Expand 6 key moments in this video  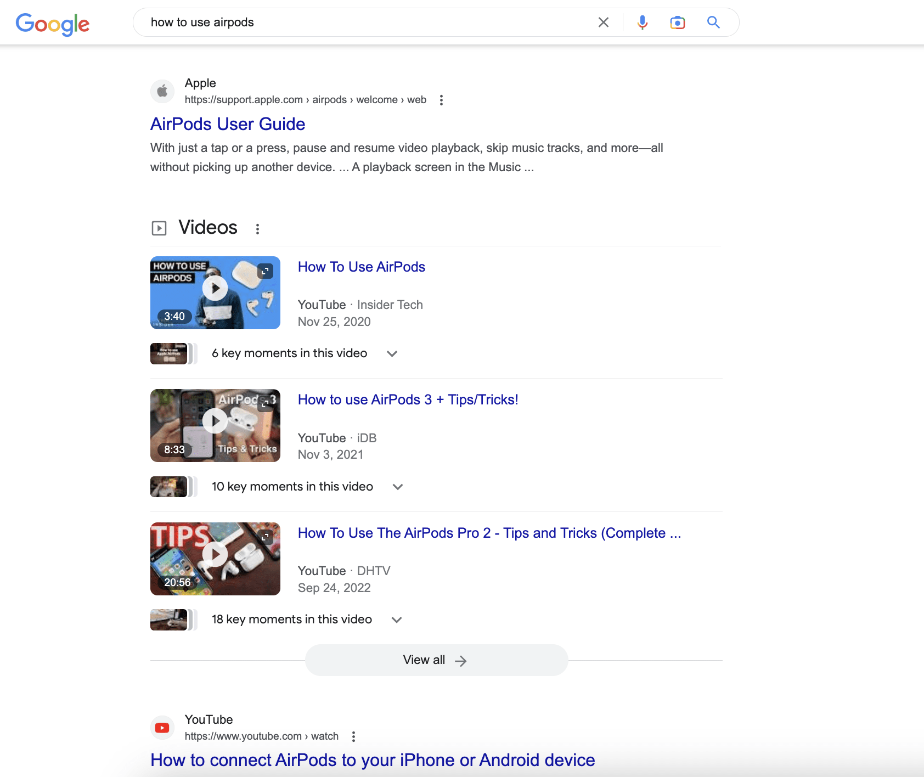coord(392,354)
